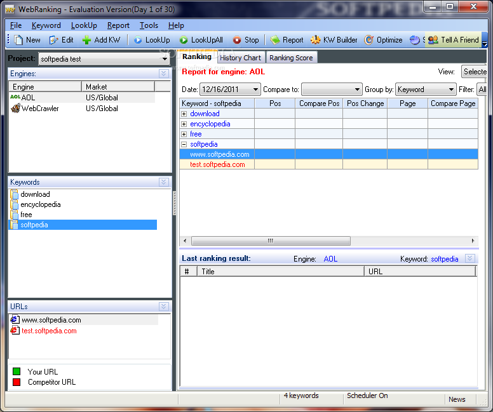
Task: Click the View Selected button
Action: (474, 72)
